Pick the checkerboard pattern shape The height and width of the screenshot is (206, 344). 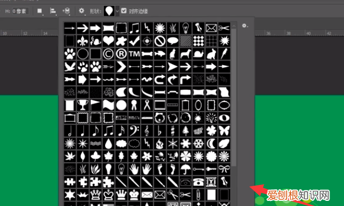(x=198, y=41)
